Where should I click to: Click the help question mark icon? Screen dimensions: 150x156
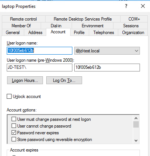point(126,6)
